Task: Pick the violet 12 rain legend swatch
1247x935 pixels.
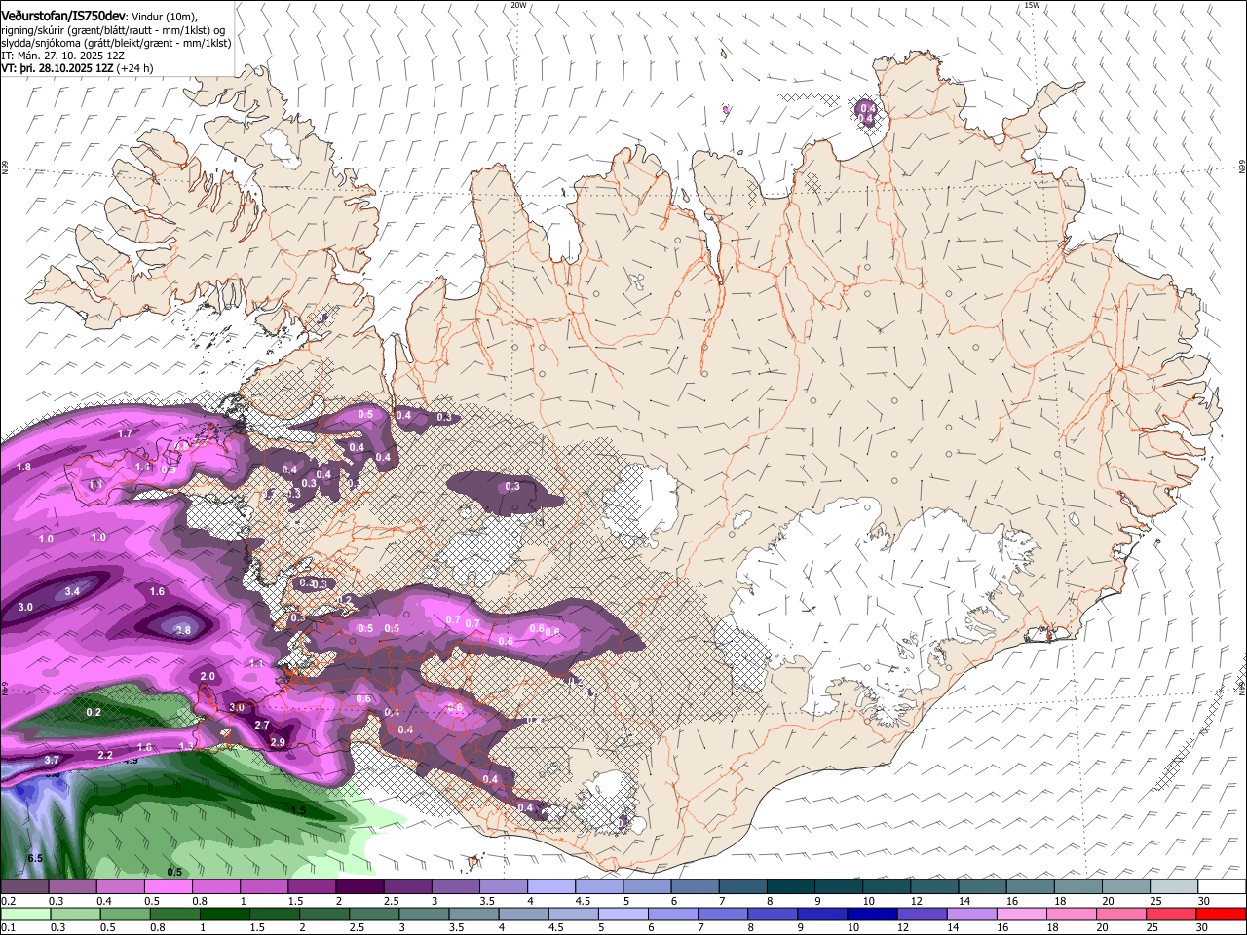Action: tap(922, 914)
